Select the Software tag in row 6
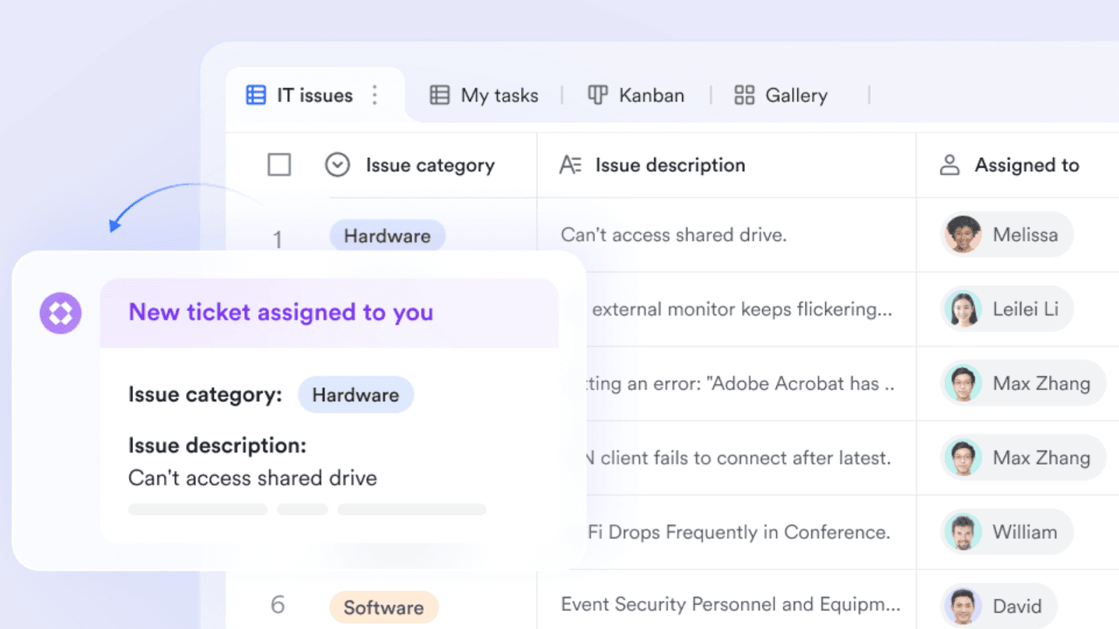Image resolution: width=1119 pixels, height=629 pixels. (x=384, y=607)
